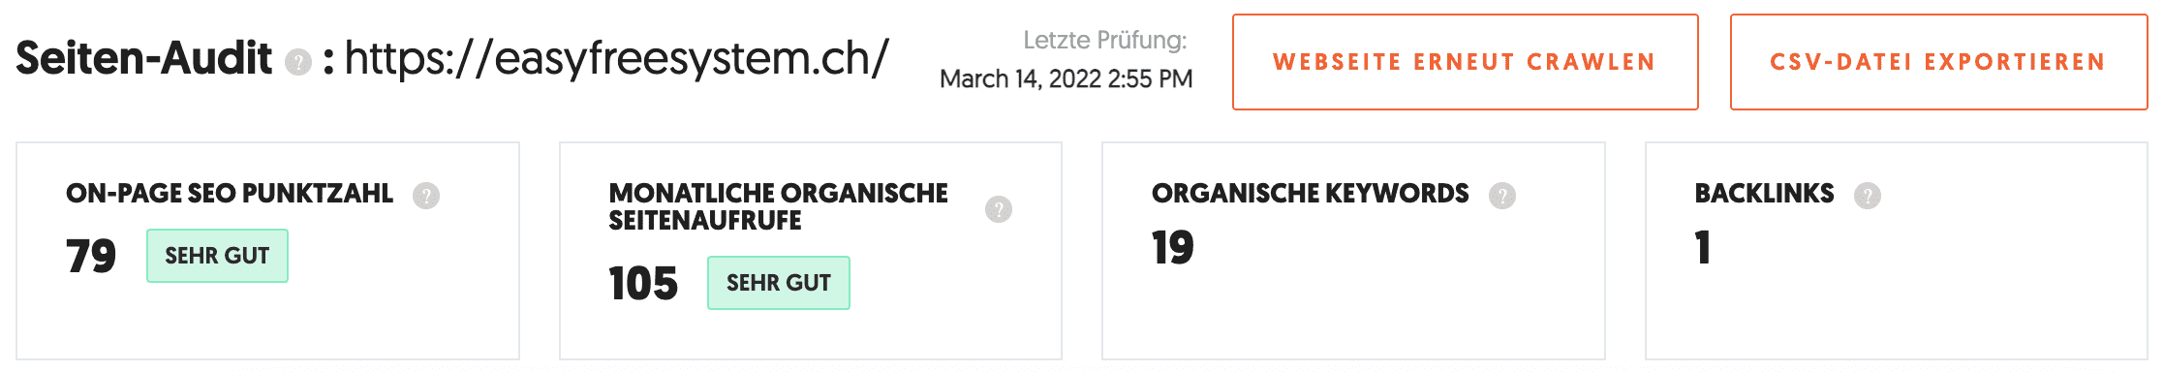2164x372 pixels.
Task: Click the Letzte Prüfung date March 14, 2022
Action: tap(1067, 79)
